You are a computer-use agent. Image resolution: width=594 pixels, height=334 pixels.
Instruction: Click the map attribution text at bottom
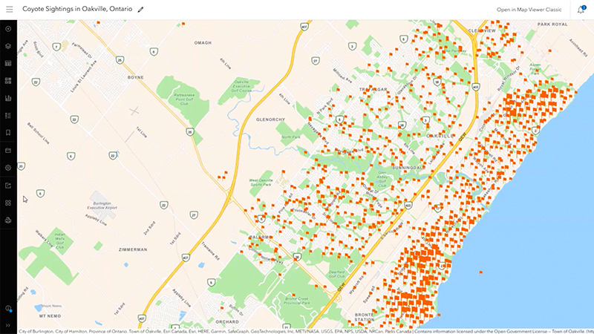point(305,331)
